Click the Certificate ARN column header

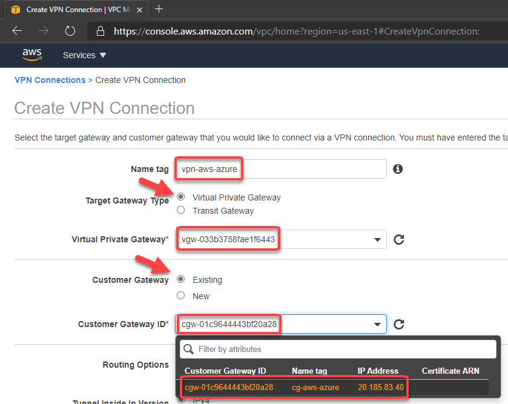450,371
